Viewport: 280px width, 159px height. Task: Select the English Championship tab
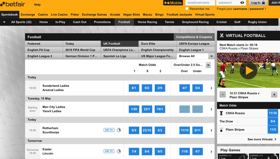click(157, 50)
